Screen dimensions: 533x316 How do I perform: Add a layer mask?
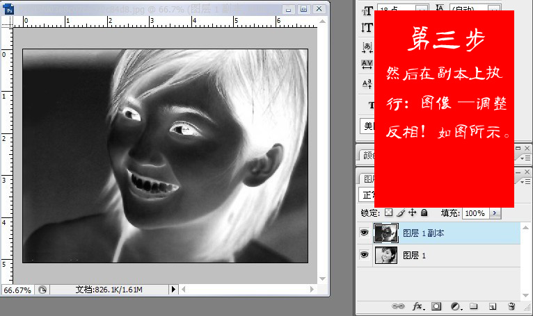pos(436,306)
